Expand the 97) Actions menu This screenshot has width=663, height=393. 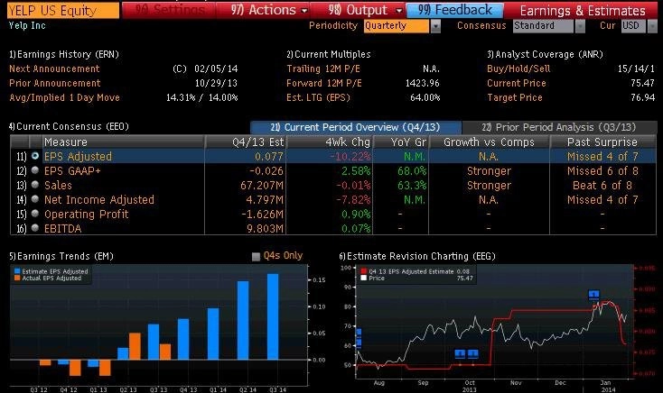269,10
